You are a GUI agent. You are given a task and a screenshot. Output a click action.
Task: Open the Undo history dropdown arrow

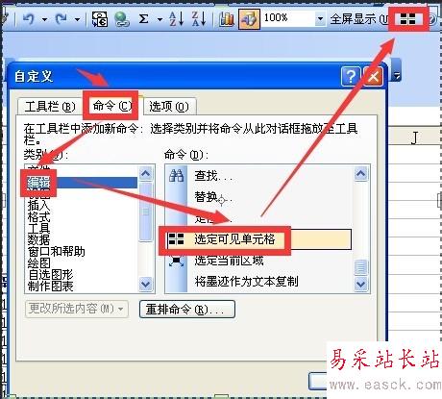coord(44,19)
